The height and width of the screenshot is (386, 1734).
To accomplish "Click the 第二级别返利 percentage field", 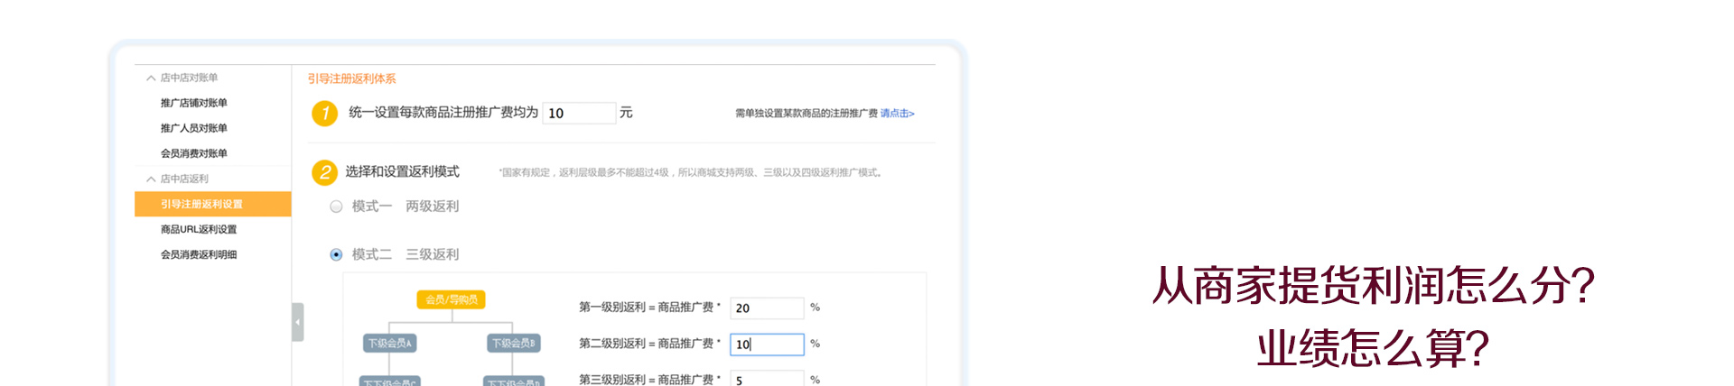I will point(767,345).
